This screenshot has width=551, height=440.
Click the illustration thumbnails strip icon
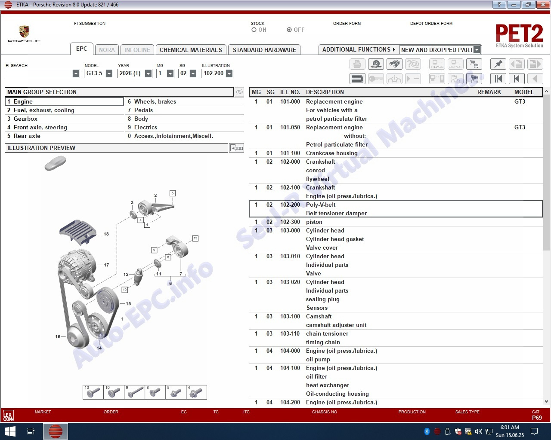click(x=237, y=148)
